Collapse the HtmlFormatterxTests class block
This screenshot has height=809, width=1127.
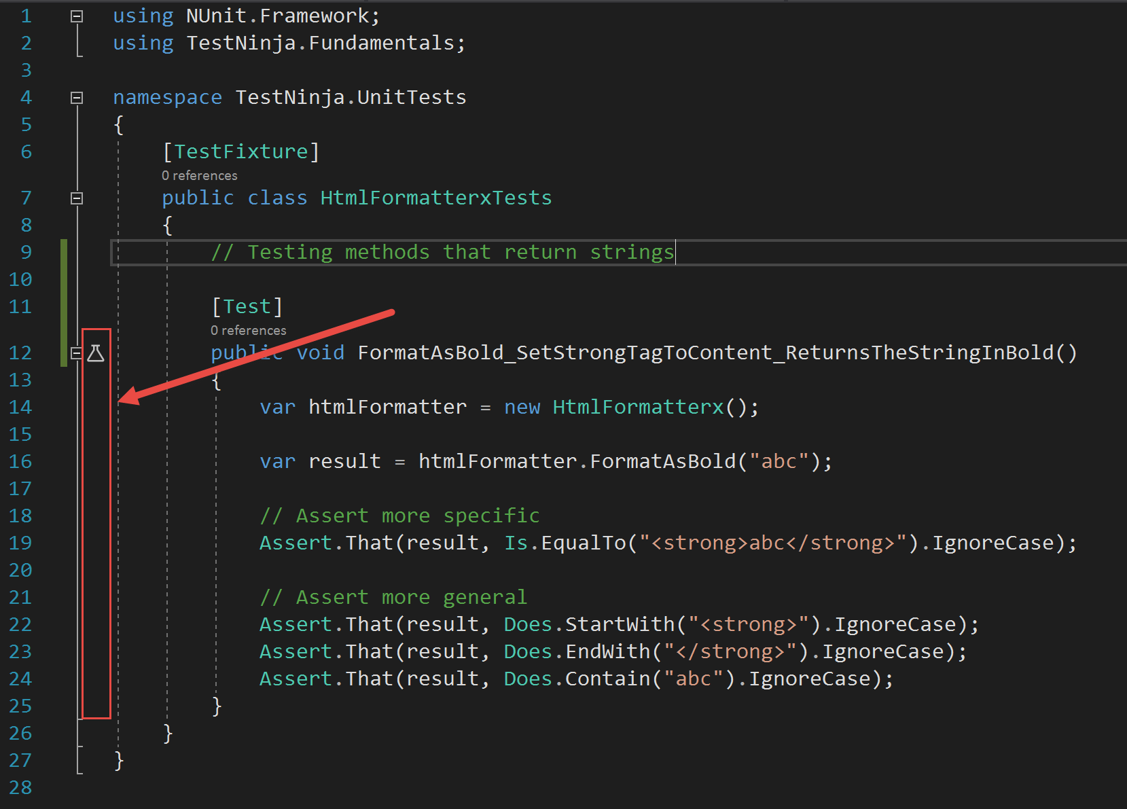(x=77, y=198)
